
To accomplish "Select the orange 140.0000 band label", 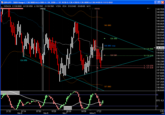I will coord(107,25).
